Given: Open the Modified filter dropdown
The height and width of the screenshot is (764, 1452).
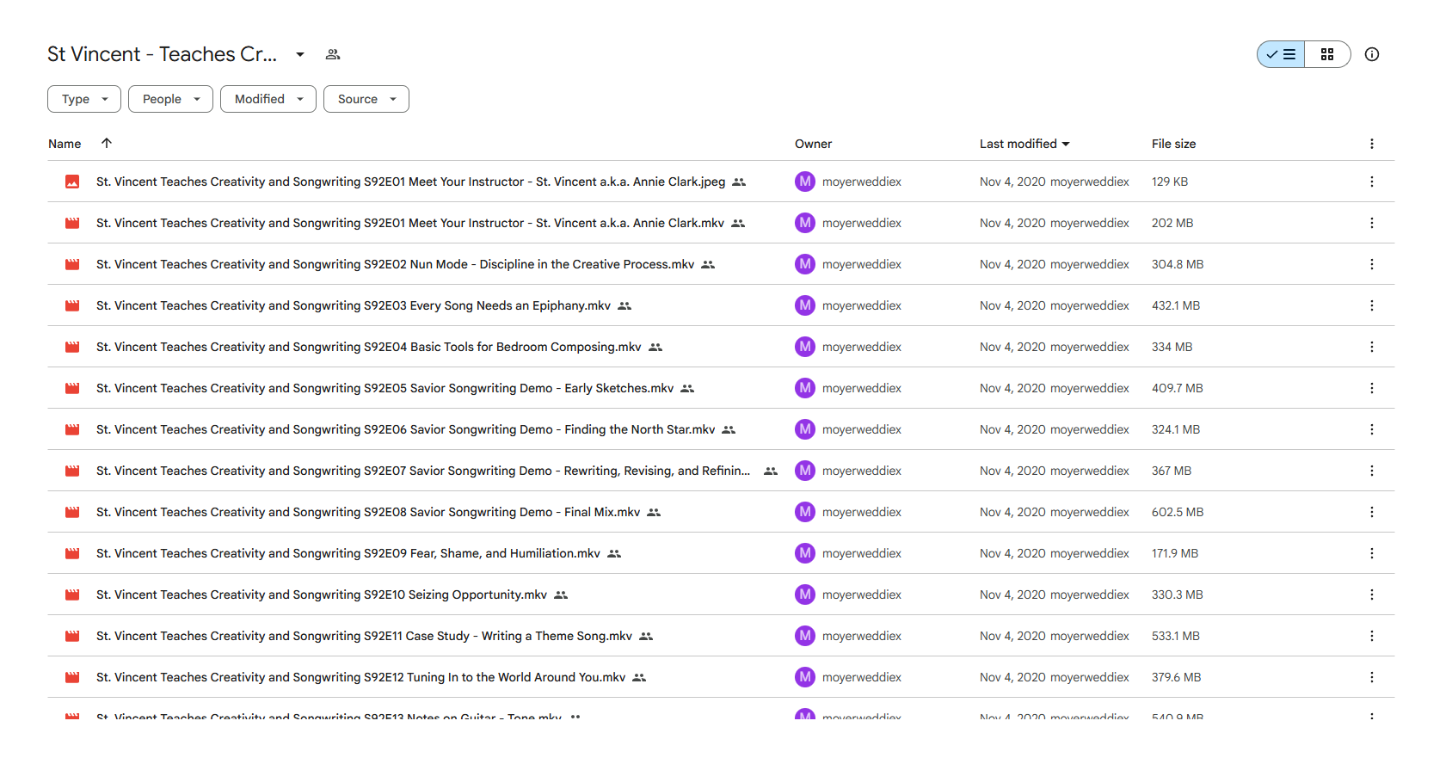Looking at the screenshot, I should click(268, 99).
